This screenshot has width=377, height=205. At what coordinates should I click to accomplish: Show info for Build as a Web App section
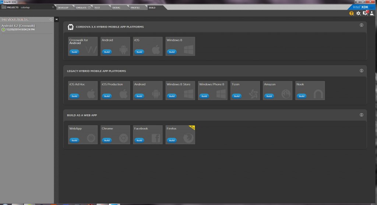(x=362, y=115)
